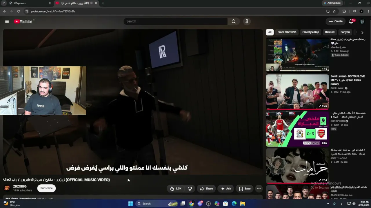371x208 pixels.
Task: Click the YouTube search input field
Action: tap(176, 21)
